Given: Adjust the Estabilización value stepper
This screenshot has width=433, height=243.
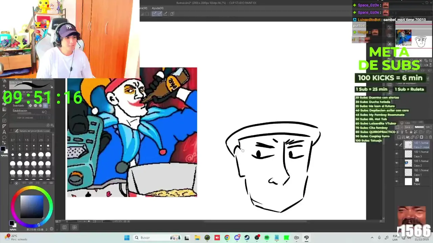Looking at the screenshot, I should tap(46, 112).
